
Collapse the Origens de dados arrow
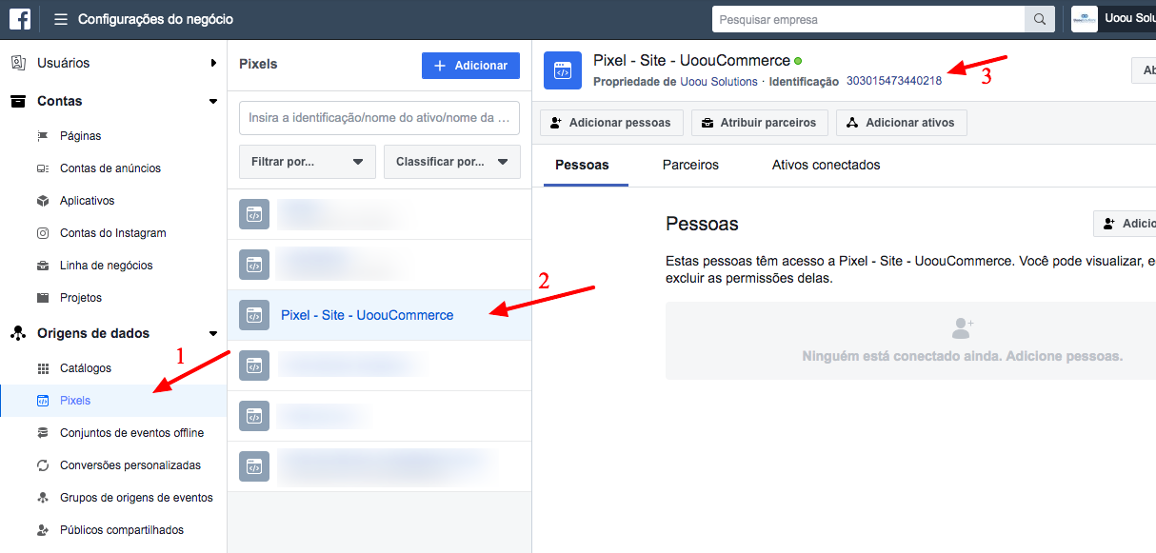click(x=213, y=333)
